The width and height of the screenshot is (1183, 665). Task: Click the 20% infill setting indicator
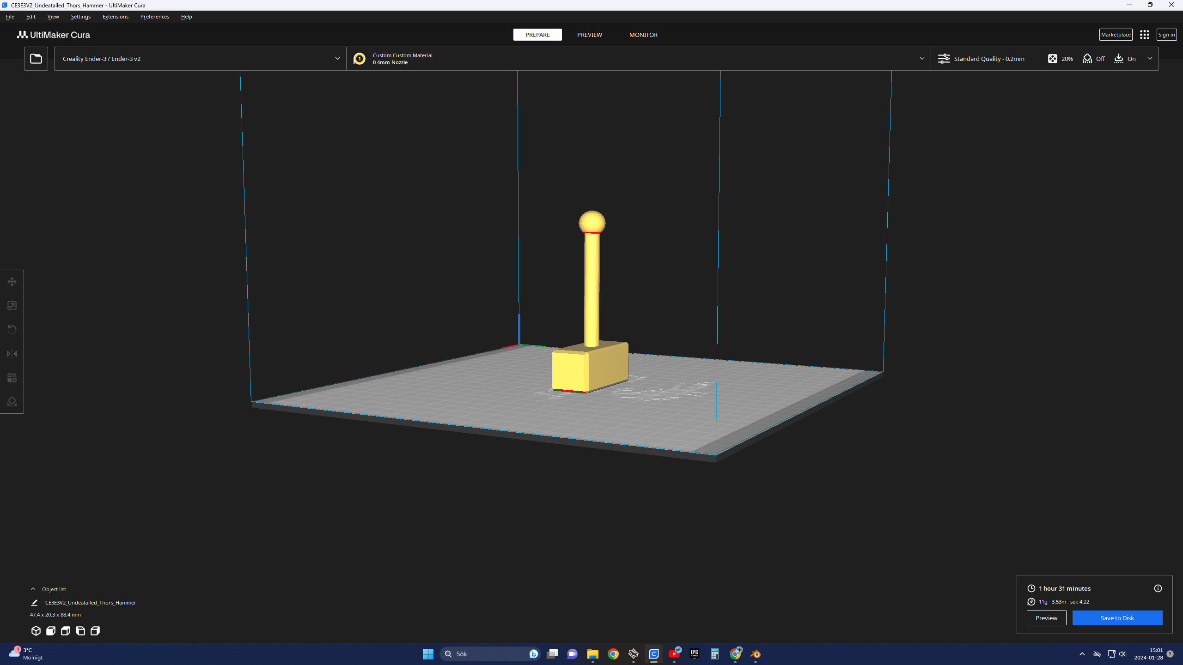(x=1060, y=59)
